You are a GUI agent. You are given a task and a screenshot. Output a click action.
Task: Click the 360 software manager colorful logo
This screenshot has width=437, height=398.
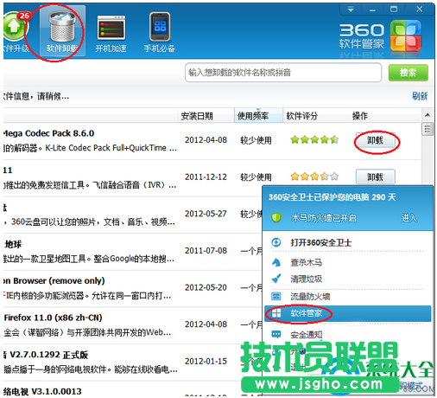coord(406,35)
